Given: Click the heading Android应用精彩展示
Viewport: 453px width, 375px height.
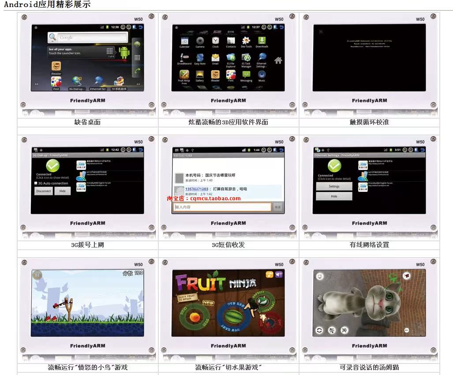Looking at the screenshot, I should tap(47, 4).
